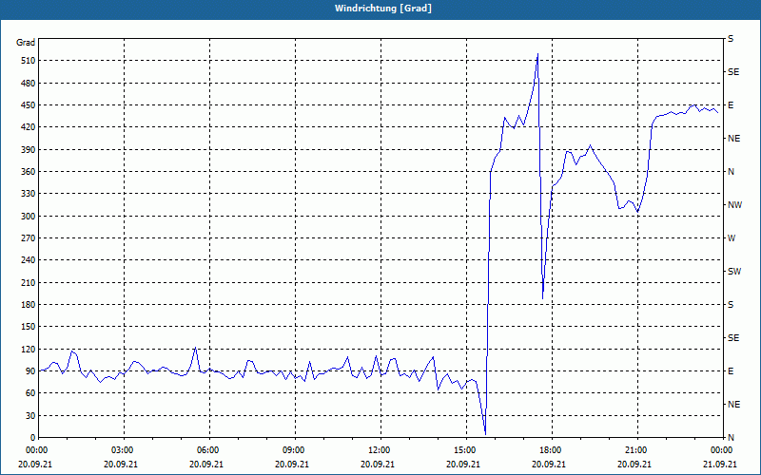Image resolution: width=761 pixels, height=475 pixels.
Task: Click the 240 degree axis label
Action: (x=28, y=260)
